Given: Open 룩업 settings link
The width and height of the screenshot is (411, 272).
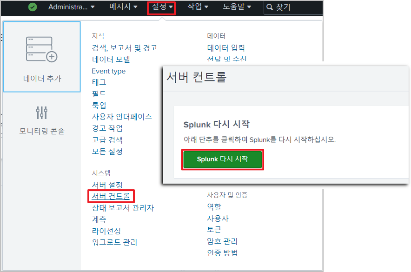Looking at the screenshot, I should pos(99,106).
